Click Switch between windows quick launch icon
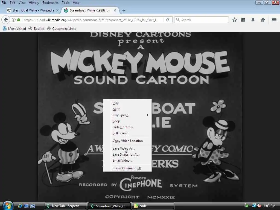 (x=33, y=206)
